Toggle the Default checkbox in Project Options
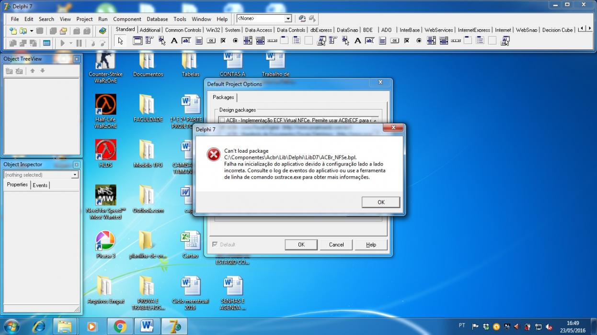The height and width of the screenshot is (335, 597). 215,245
